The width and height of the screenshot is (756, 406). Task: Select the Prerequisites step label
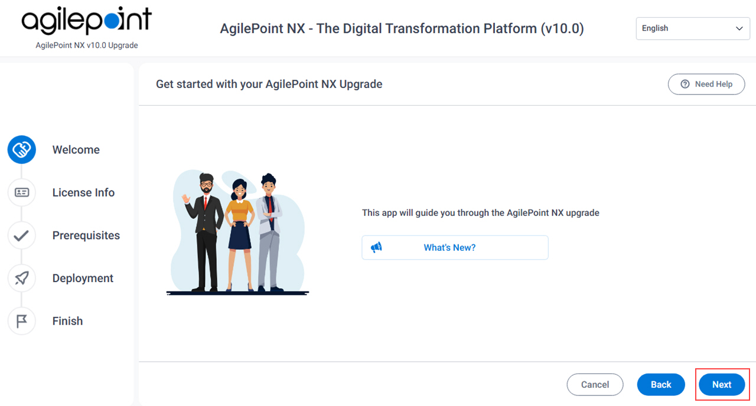[86, 235]
